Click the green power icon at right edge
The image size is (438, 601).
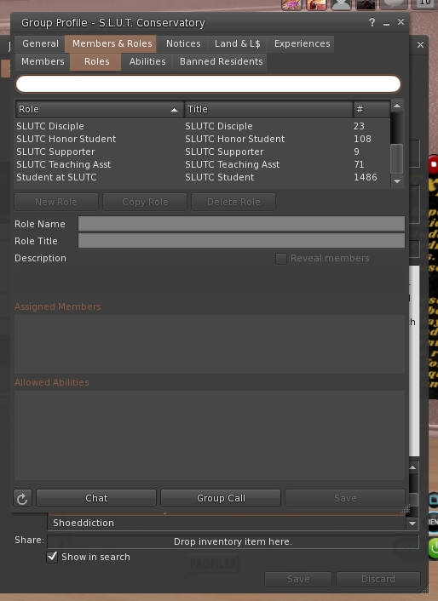(x=434, y=548)
